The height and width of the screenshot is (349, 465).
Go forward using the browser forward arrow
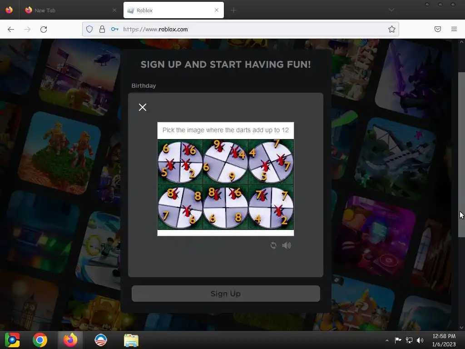point(27,30)
